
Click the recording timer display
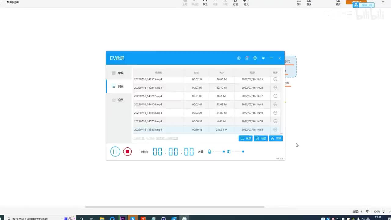click(x=173, y=152)
